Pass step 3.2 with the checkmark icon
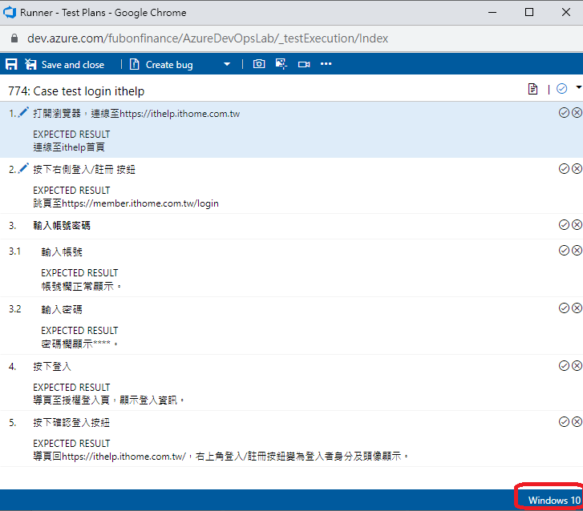The width and height of the screenshot is (583, 511). pyautogui.click(x=564, y=308)
